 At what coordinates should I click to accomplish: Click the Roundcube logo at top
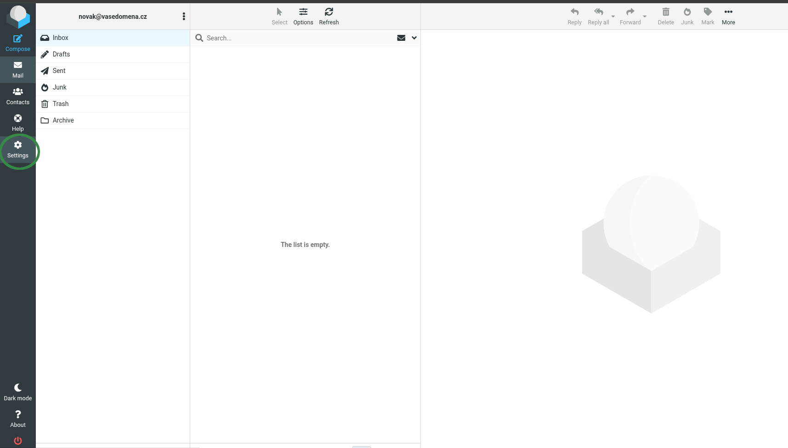coord(18,17)
